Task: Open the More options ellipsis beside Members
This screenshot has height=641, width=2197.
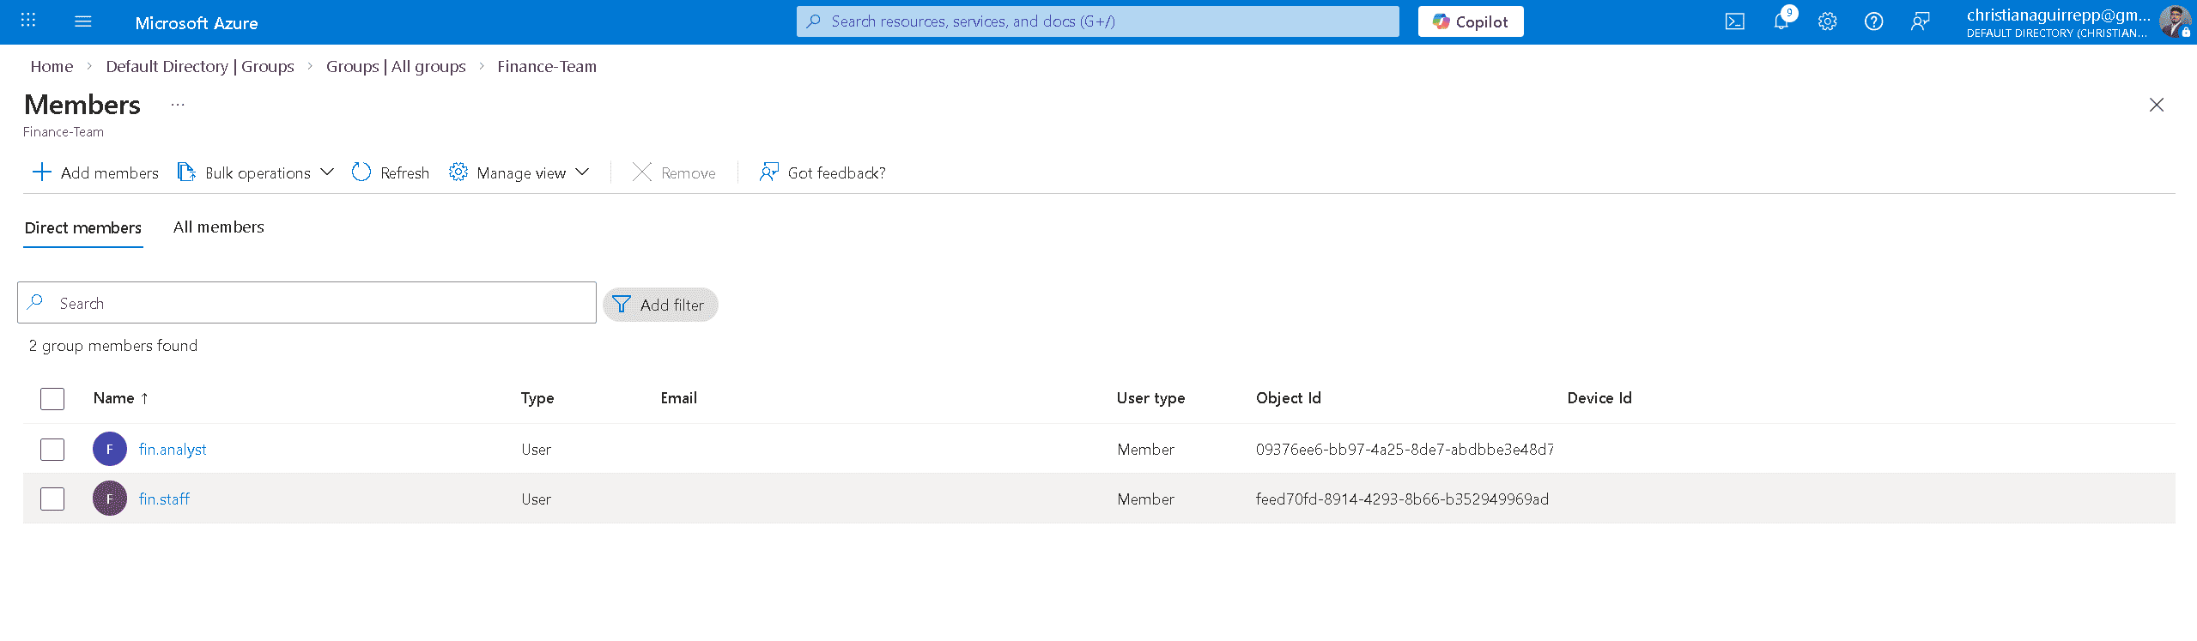Action: click(x=178, y=105)
